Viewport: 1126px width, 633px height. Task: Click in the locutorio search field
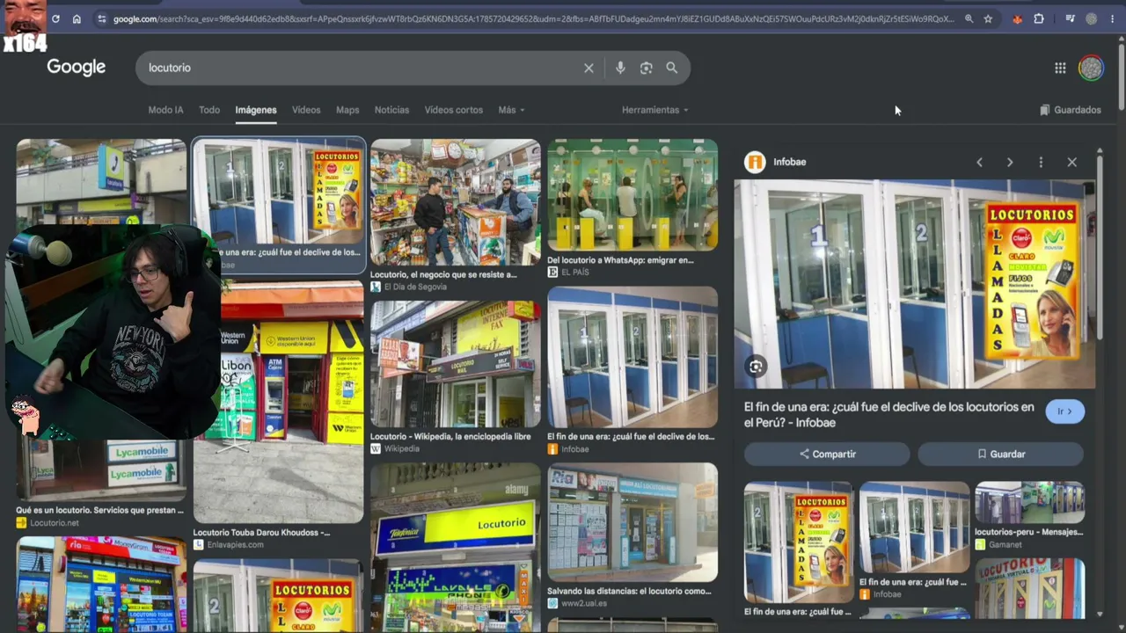click(361, 68)
